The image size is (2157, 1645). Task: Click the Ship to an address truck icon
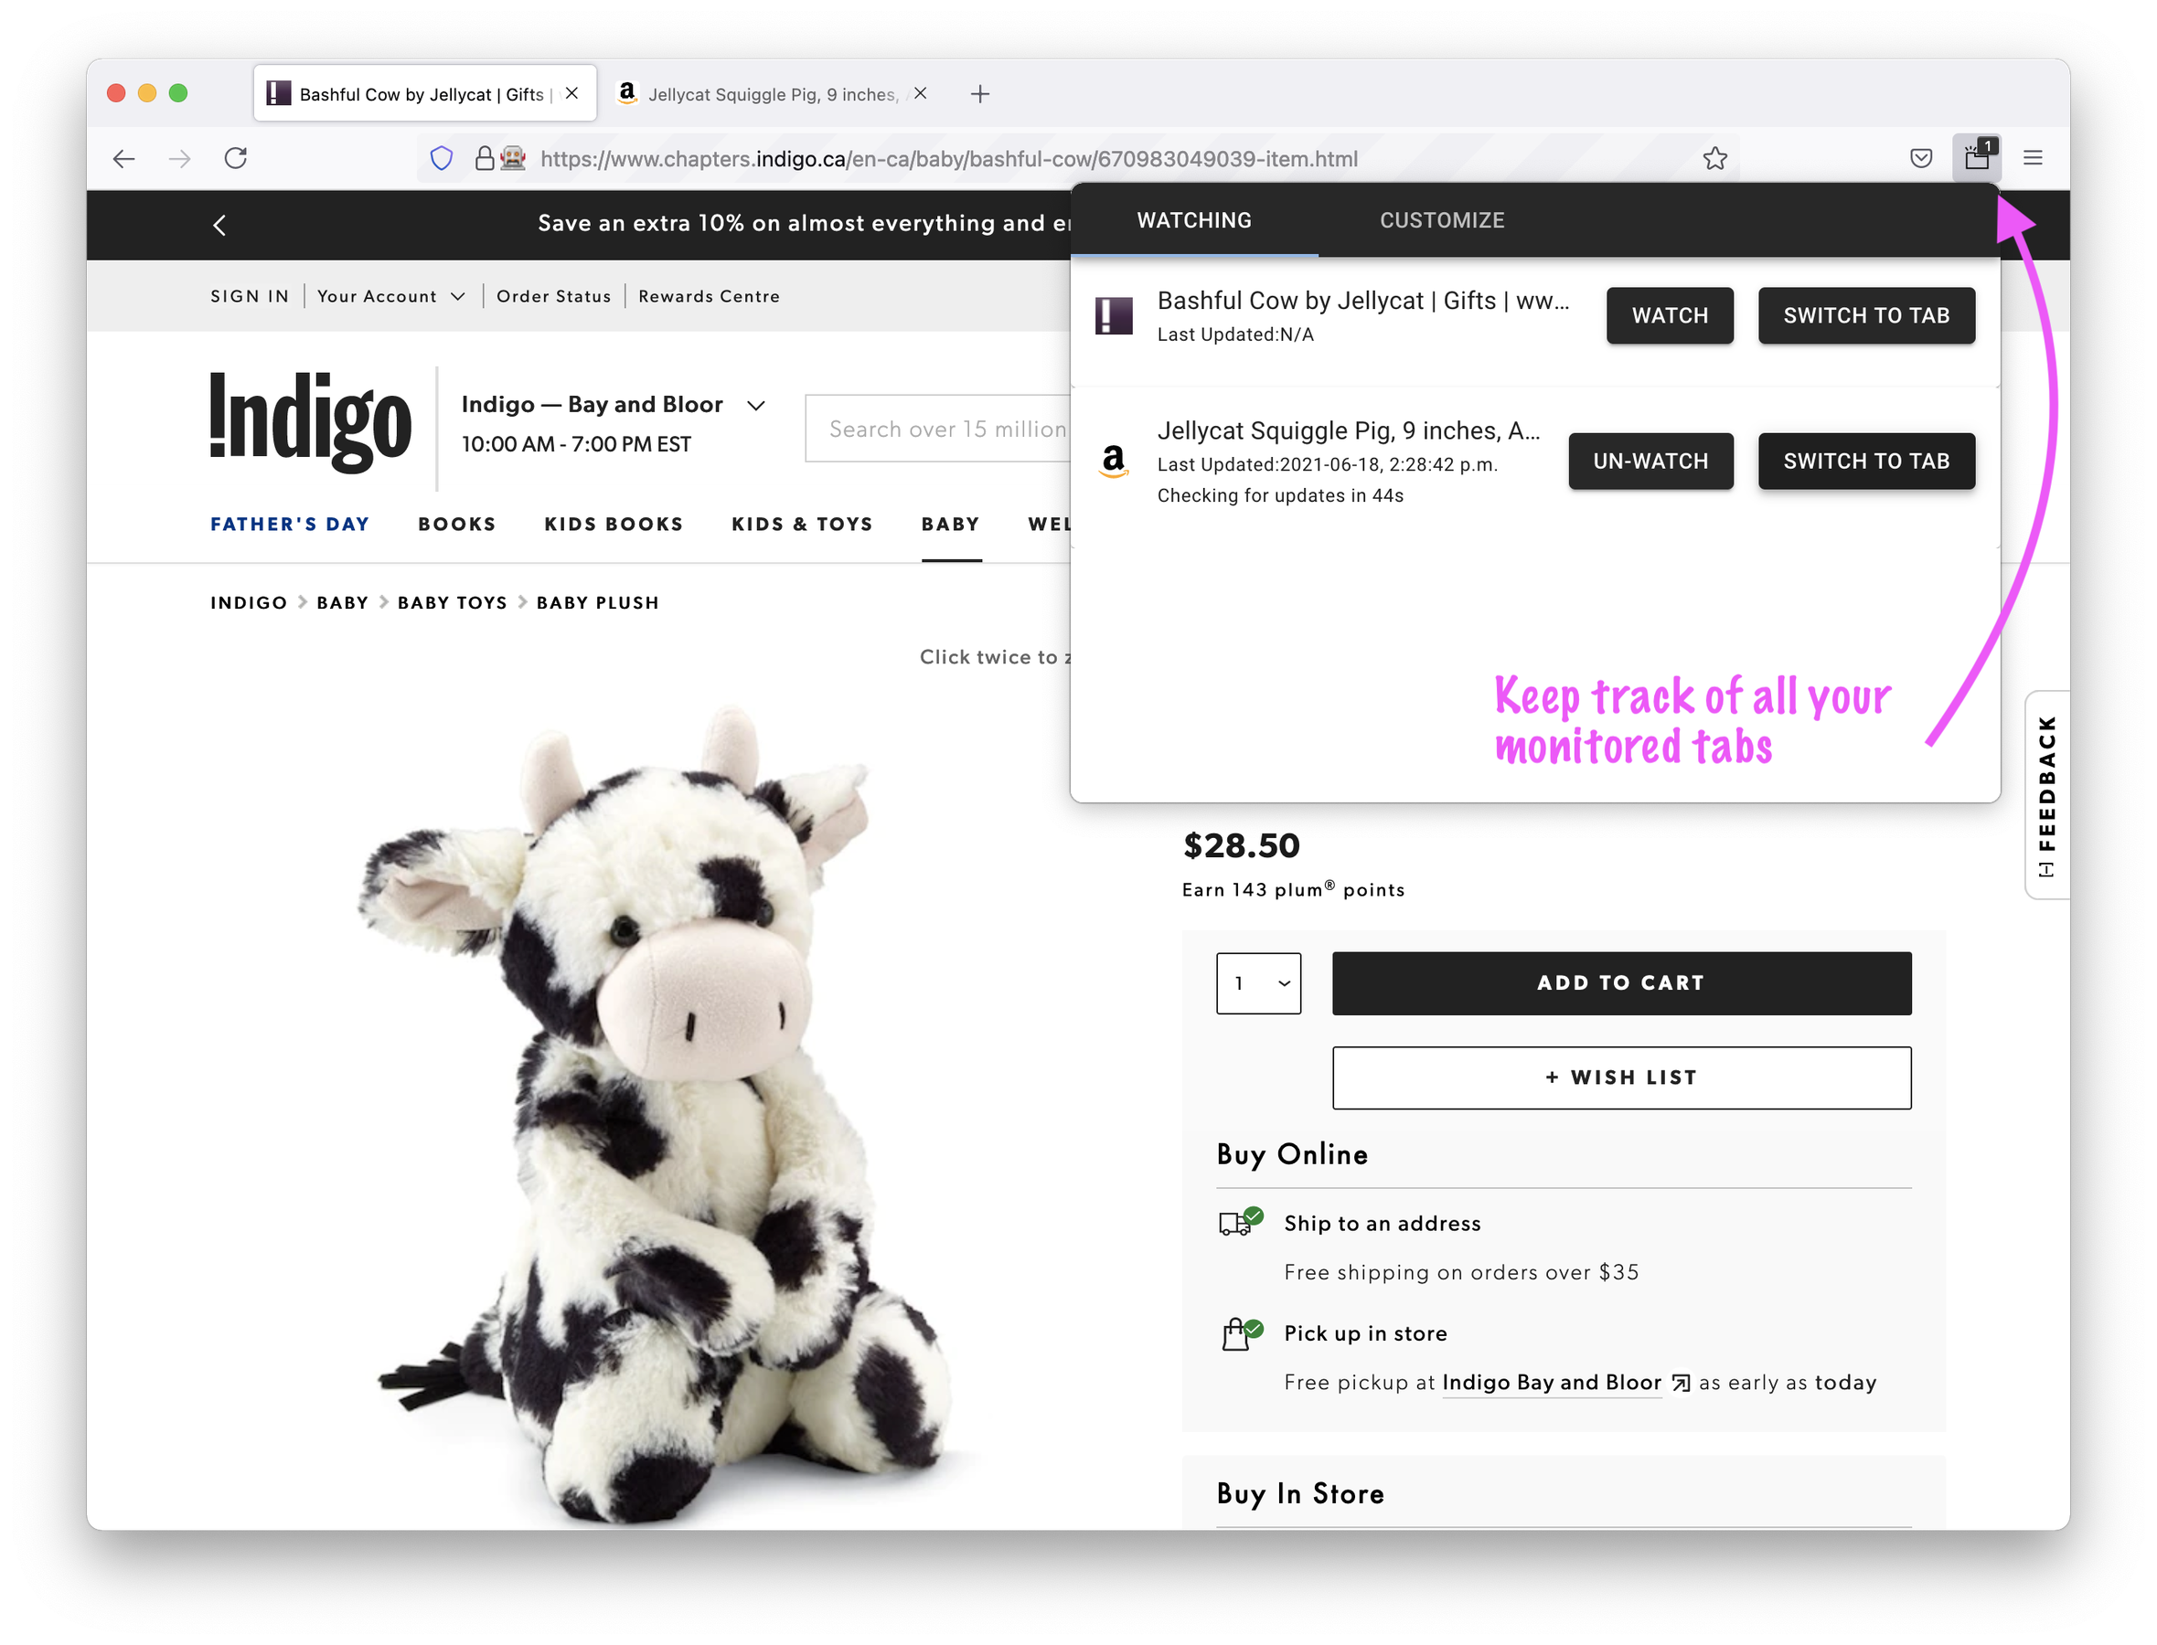(1240, 1223)
